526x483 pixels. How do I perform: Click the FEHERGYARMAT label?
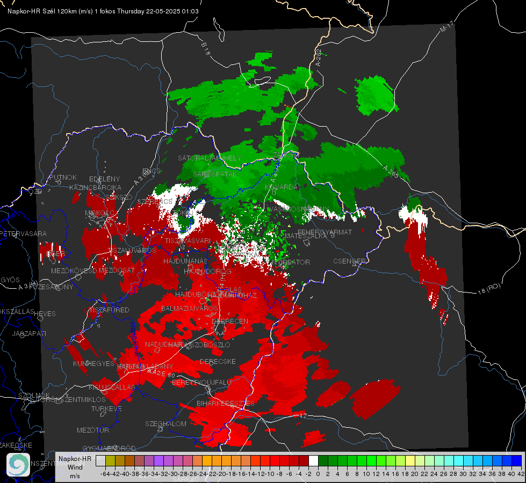click(x=325, y=232)
